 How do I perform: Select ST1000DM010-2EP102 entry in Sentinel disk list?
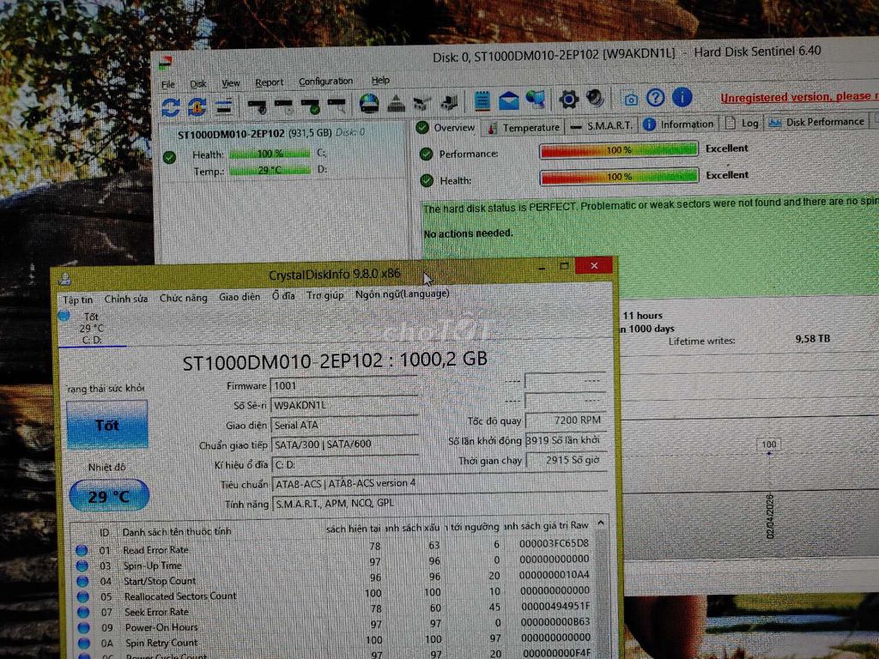tap(271, 133)
